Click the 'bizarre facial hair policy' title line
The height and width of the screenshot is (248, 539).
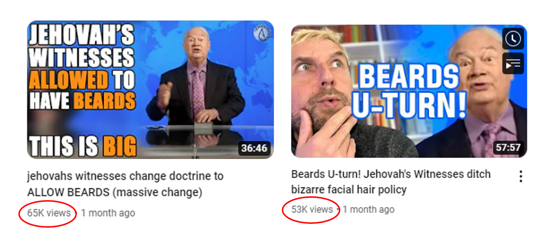[x=349, y=189]
